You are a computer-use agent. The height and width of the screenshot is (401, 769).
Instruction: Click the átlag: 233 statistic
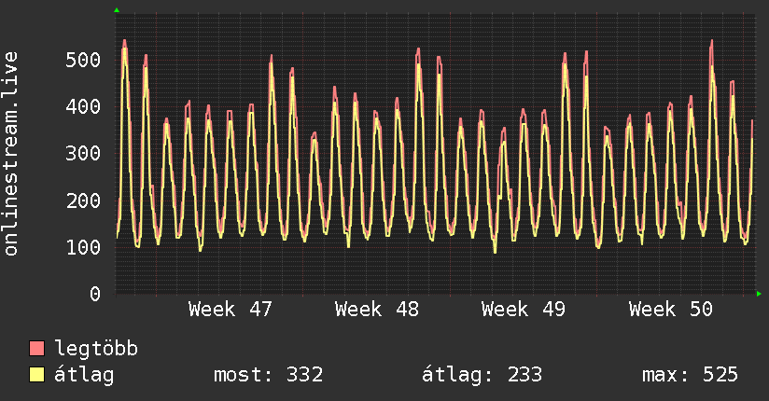(482, 375)
